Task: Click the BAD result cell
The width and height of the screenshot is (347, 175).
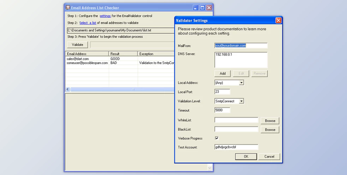Action: [113, 63]
